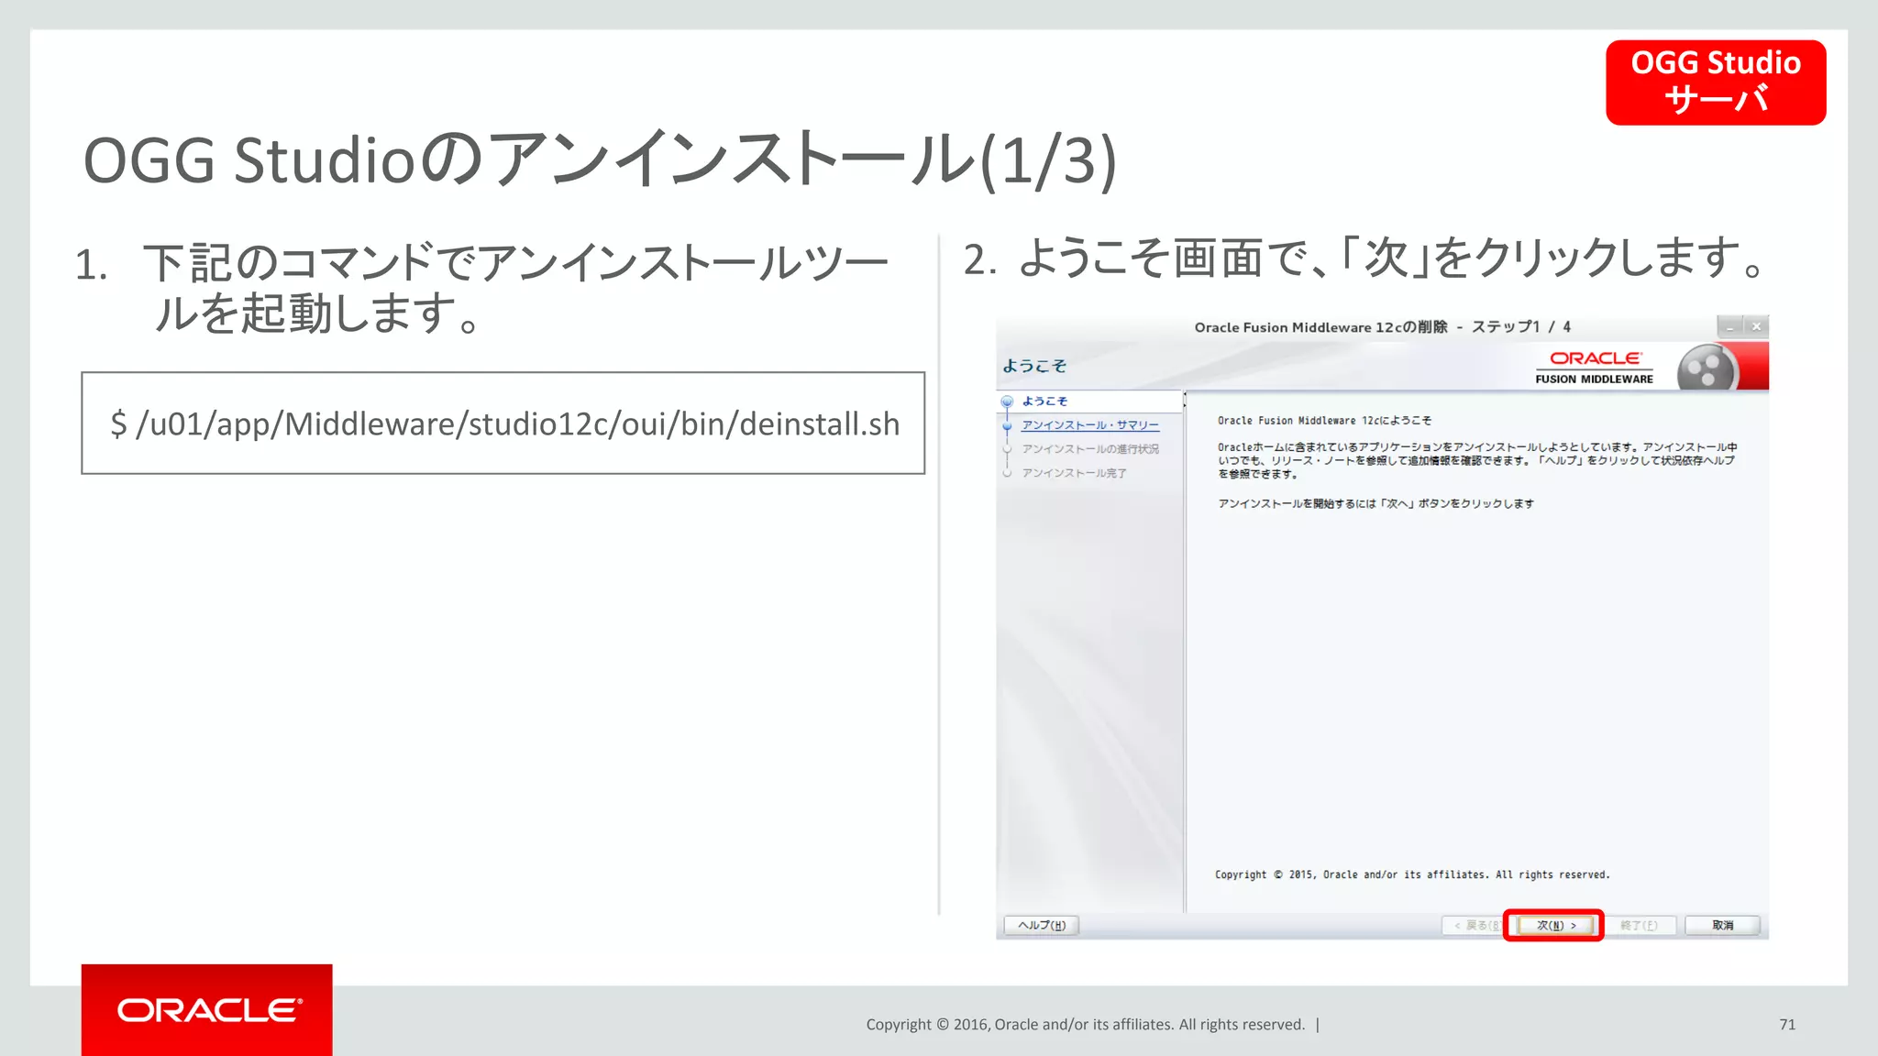This screenshot has height=1056, width=1878.
Task: Click the ようこそ step bullet icon
Action: (1007, 401)
